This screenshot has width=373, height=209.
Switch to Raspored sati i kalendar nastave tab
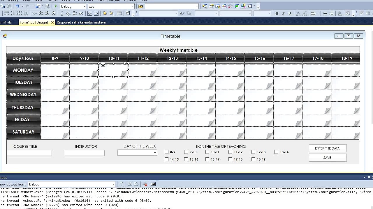(x=81, y=22)
